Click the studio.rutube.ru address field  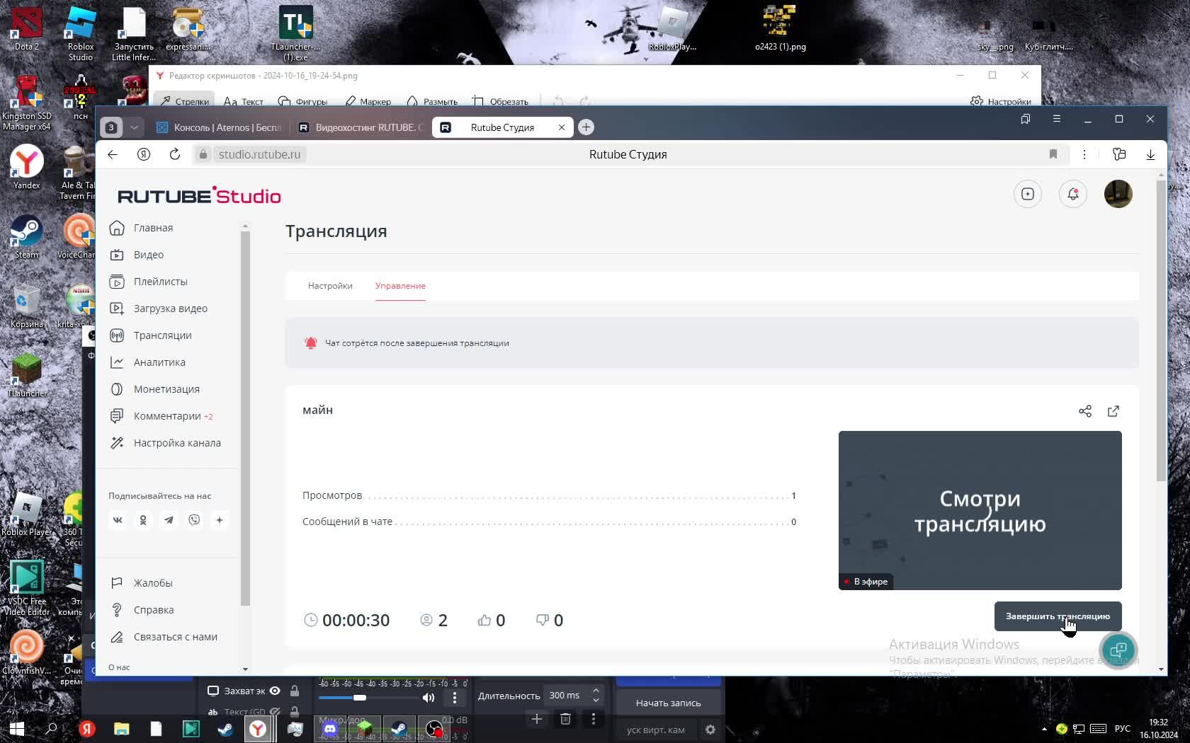click(x=259, y=154)
